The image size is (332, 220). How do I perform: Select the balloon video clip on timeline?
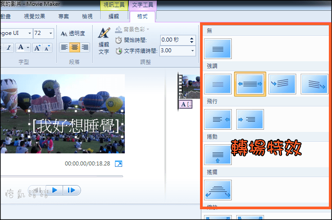coord(189,86)
